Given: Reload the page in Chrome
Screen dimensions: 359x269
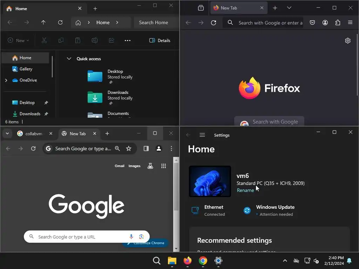Looking at the screenshot, I should click(33, 149).
